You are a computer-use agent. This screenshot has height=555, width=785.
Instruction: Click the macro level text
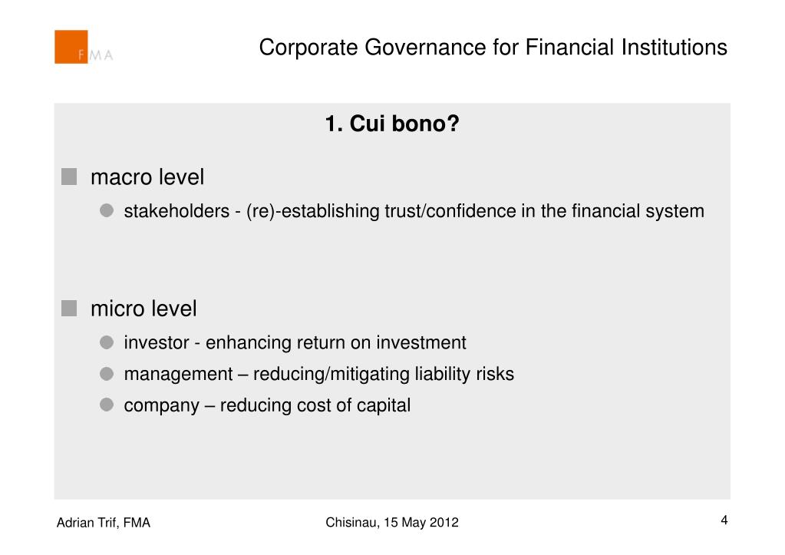pos(147,177)
